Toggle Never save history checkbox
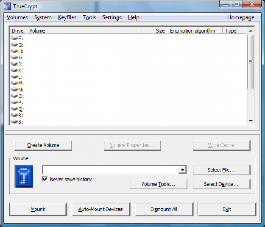Viewport: 265px width, 227px height. (45, 179)
